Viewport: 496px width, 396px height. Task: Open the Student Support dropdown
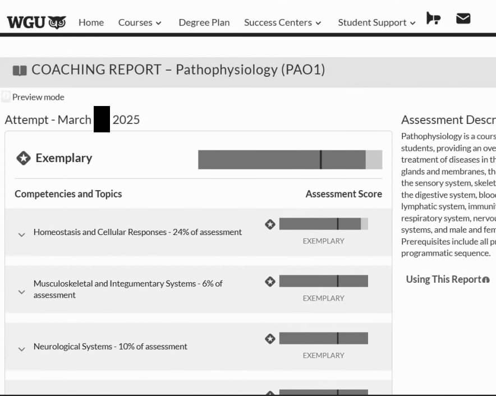pos(376,22)
